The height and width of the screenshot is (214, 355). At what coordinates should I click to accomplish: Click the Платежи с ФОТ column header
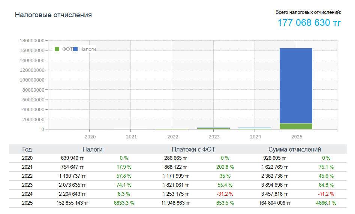pyautogui.click(x=193, y=149)
